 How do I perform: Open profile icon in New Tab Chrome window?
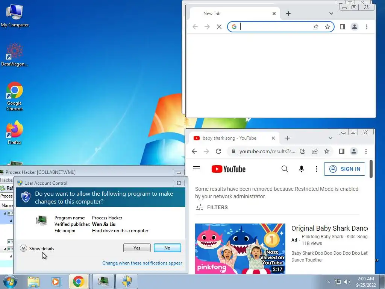click(355, 27)
